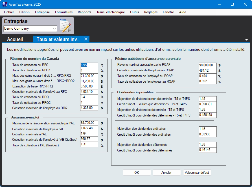Viewport: 252px width, 187px height.
Task: Close the Taux et valeurs tab
Action: 86,39
